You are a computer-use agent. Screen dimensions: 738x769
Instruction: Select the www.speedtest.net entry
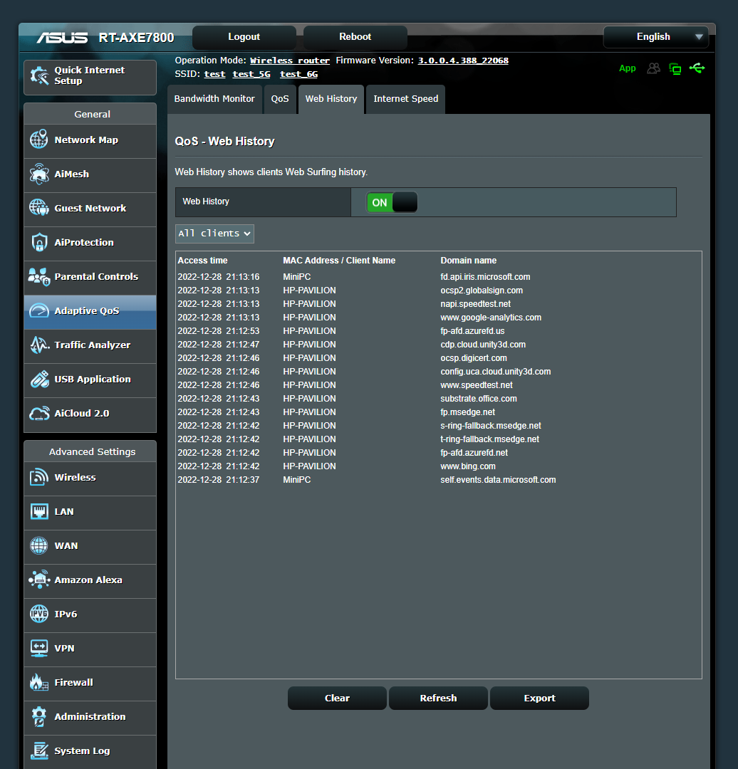pos(476,385)
